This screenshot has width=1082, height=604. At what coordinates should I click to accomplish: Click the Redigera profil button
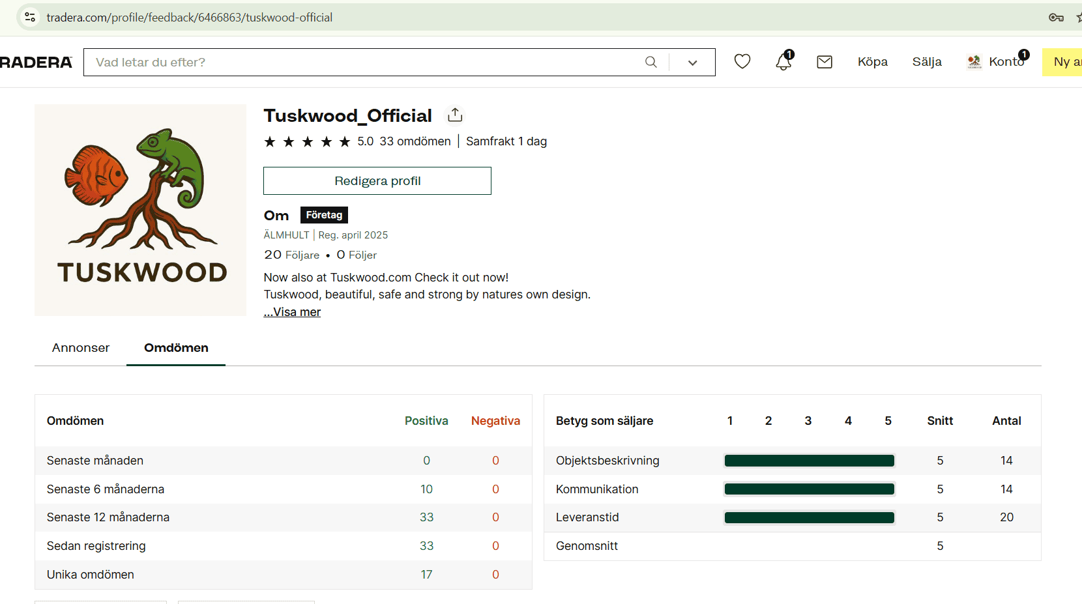(x=377, y=181)
